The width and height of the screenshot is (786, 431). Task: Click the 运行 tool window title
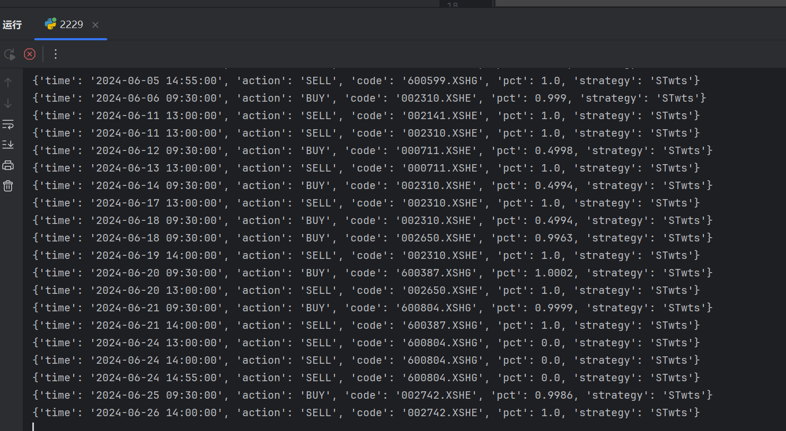12,25
